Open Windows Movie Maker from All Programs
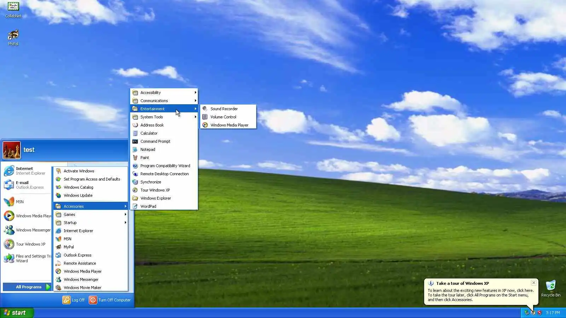 (x=91, y=288)
